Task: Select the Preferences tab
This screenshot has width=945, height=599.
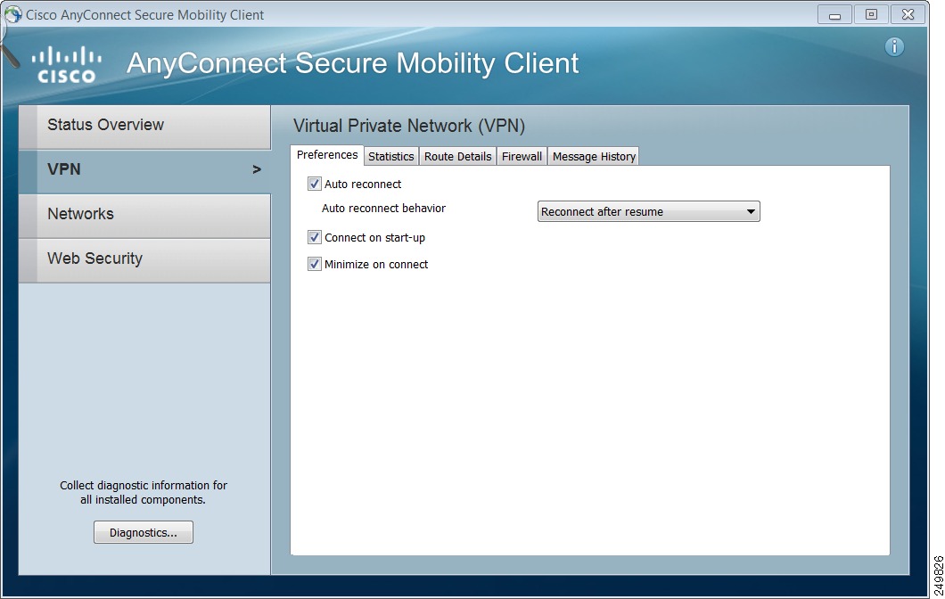Action: pyautogui.click(x=327, y=155)
